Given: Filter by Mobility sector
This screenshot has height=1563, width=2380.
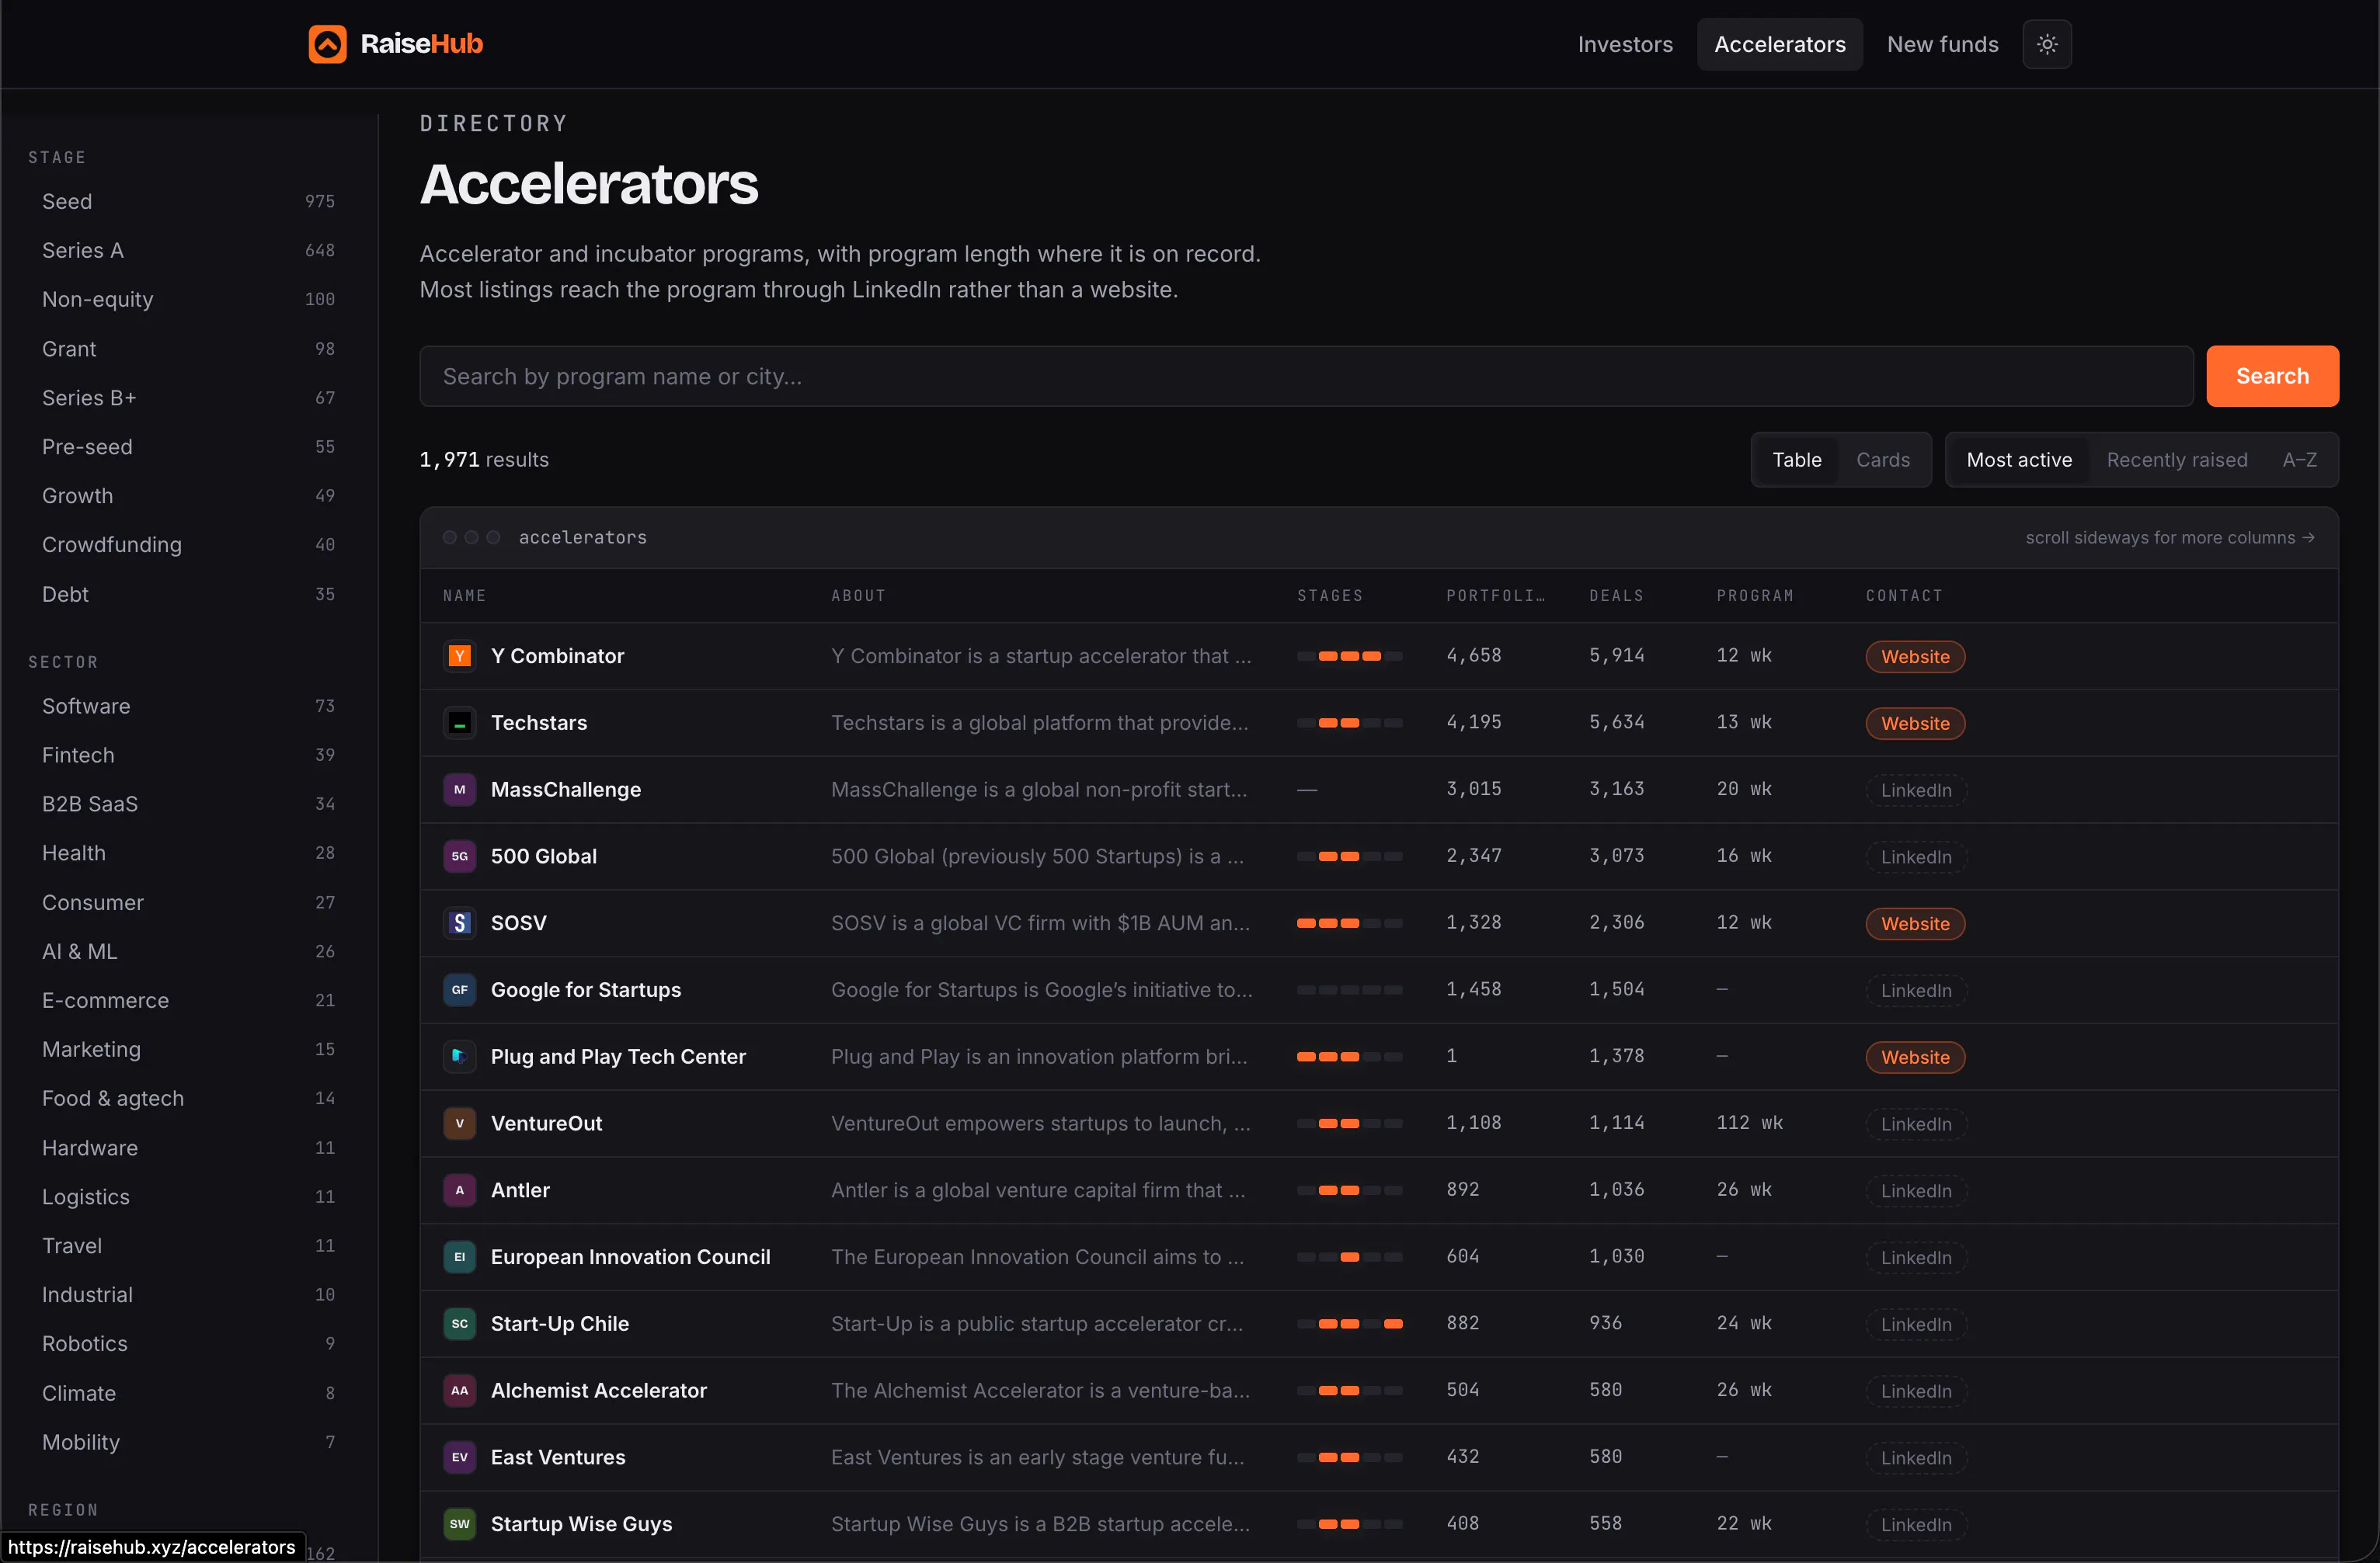Looking at the screenshot, I should coord(188,1442).
